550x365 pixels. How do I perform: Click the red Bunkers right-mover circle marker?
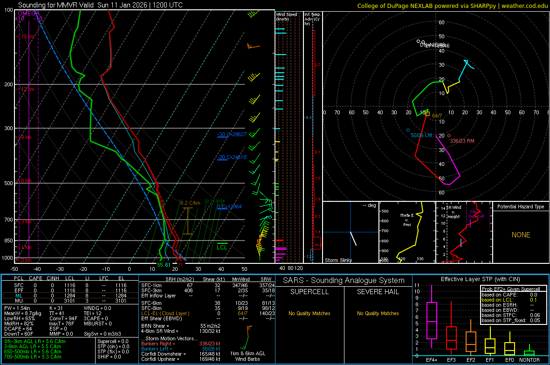(x=449, y=136)
